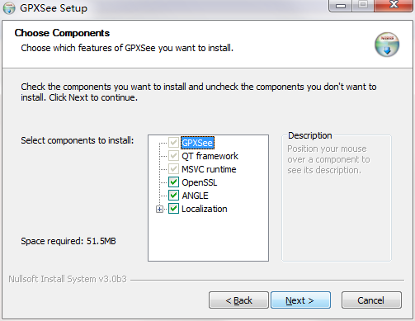415x321 pixels.
Task: Uncheck the ANGLE component checkbox
Action: coord(173,196)
